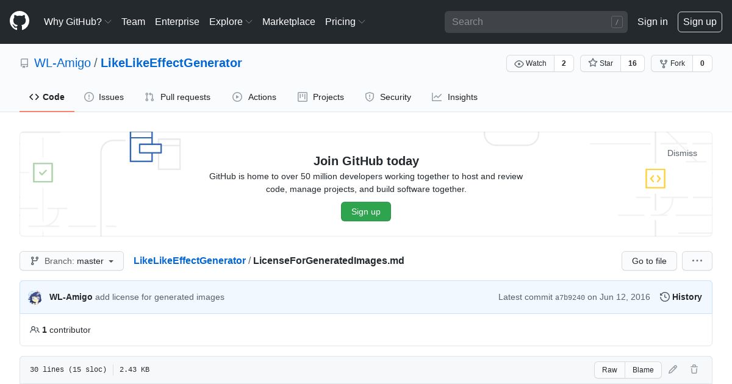This screenshot has height=384, width=732.
Task: Open the Enterprise menu item
Action: click(x=177, y=21)
